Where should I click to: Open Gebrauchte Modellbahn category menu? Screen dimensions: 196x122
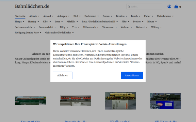tap(59, 33)
